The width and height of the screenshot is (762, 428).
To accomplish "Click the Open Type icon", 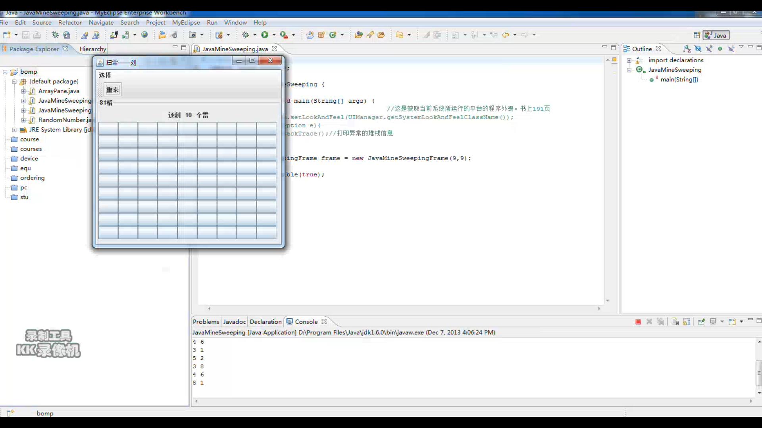I will pyautogui.click(x=358, y=35).
